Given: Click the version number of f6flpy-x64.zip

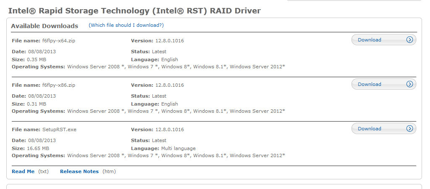Looking at the screenshot, I should click(x=170, y=41).
